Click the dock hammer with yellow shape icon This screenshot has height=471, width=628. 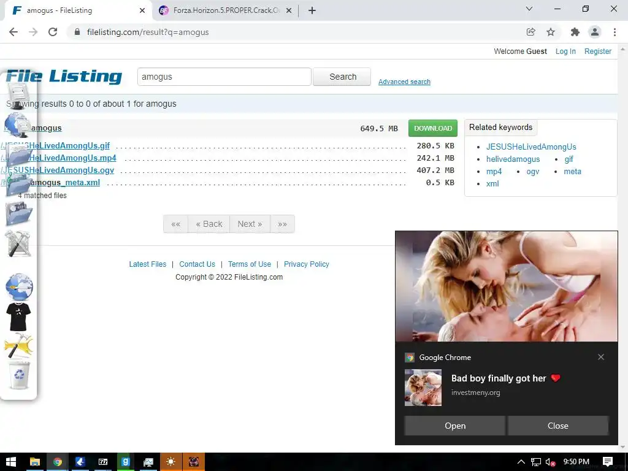(18, 345)
